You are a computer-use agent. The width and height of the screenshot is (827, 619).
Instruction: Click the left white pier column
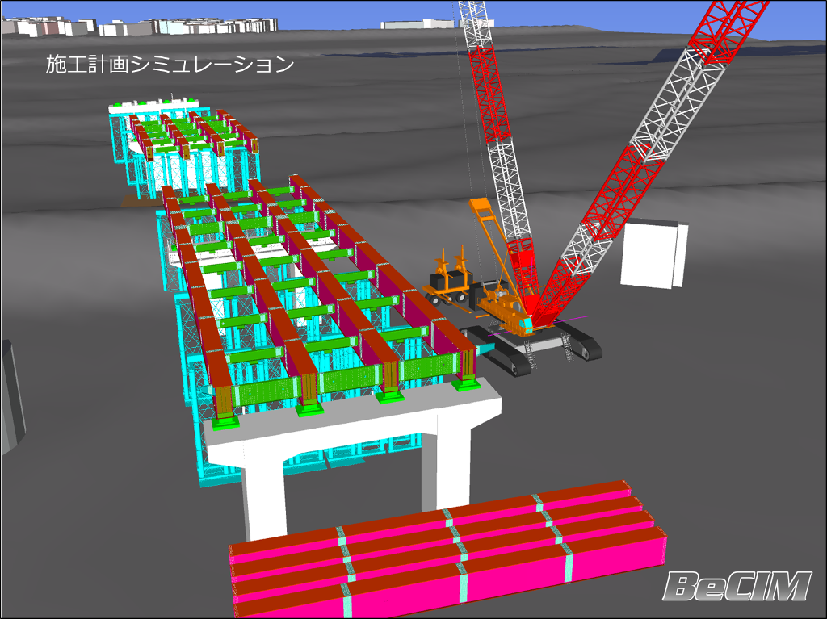click(265, 492)
